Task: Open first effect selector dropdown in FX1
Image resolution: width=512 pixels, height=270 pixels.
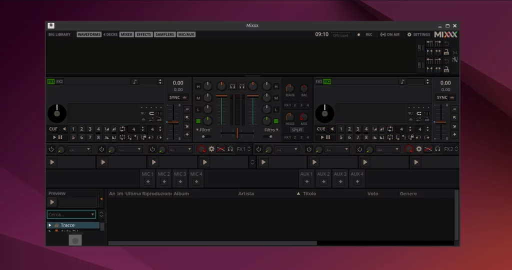Action: [79, 149]
